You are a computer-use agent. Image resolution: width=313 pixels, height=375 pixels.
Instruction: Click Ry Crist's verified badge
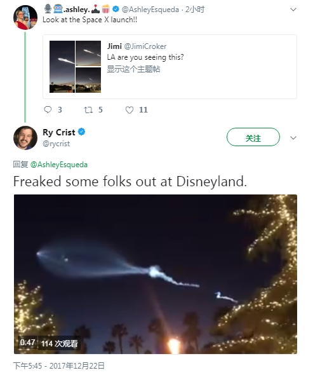[81, 132]
